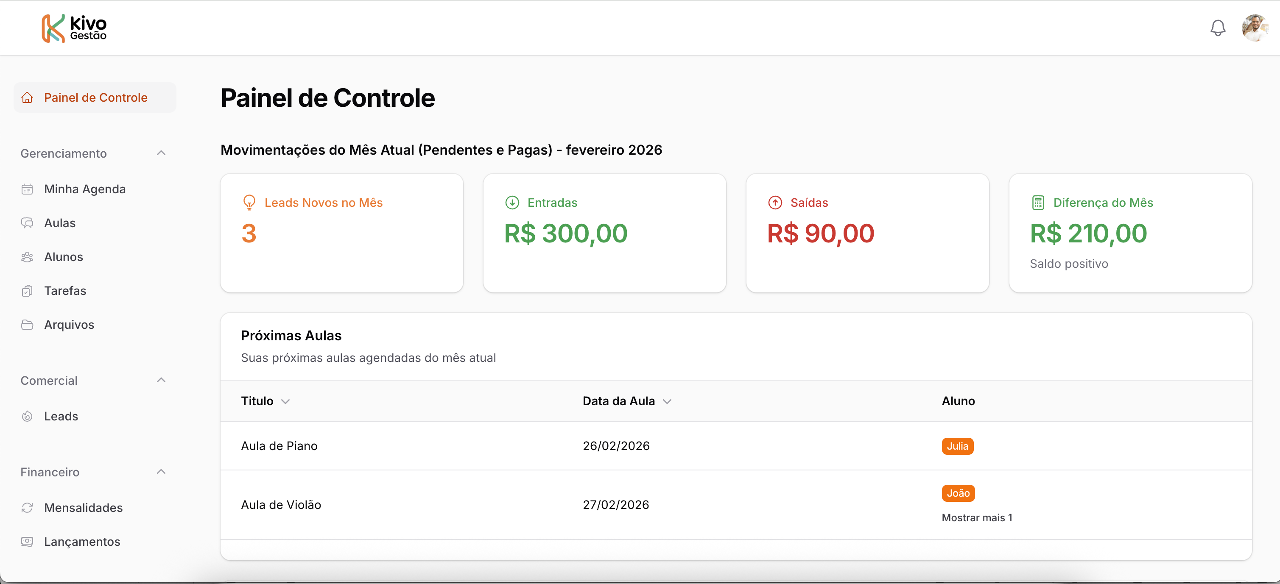Click the Kivo Gestão logo
Image resolution: width=1280 pixels, height=584 pixels.
pos(74,28)
